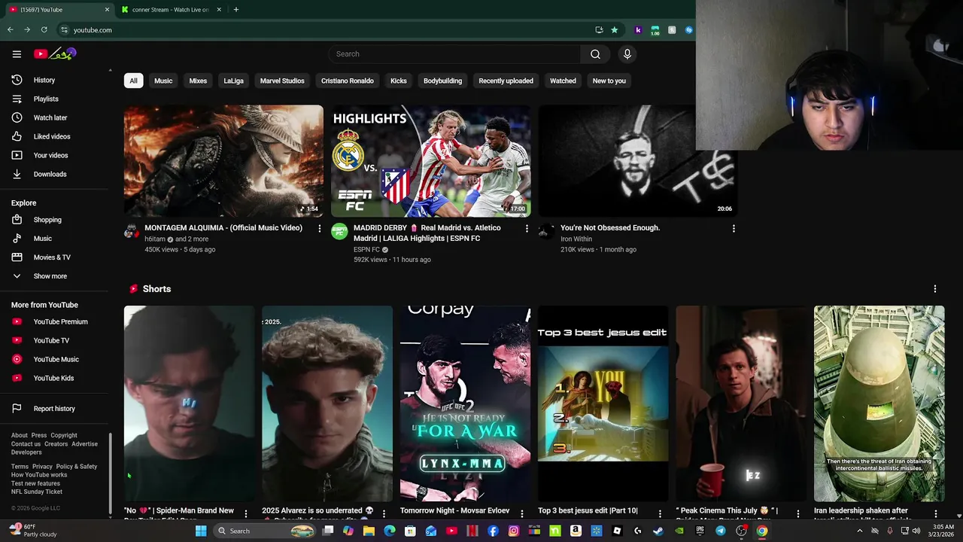Select the Watched filter chip
The height and width of the screenshot is (542, 963).
563,81
